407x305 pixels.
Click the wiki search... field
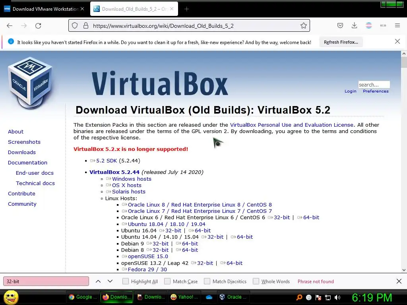pyautogui.click(x=374, y=85)
